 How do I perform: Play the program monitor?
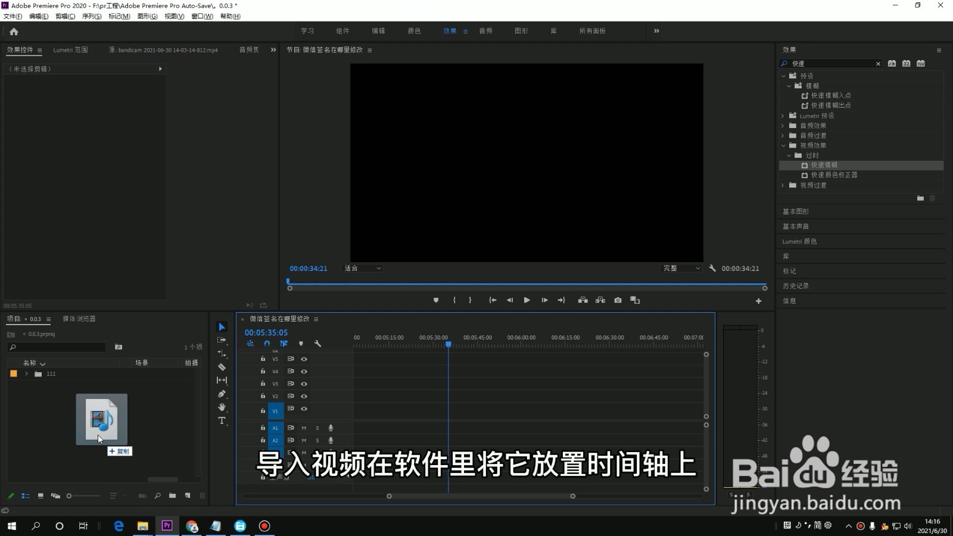point(527,300)
